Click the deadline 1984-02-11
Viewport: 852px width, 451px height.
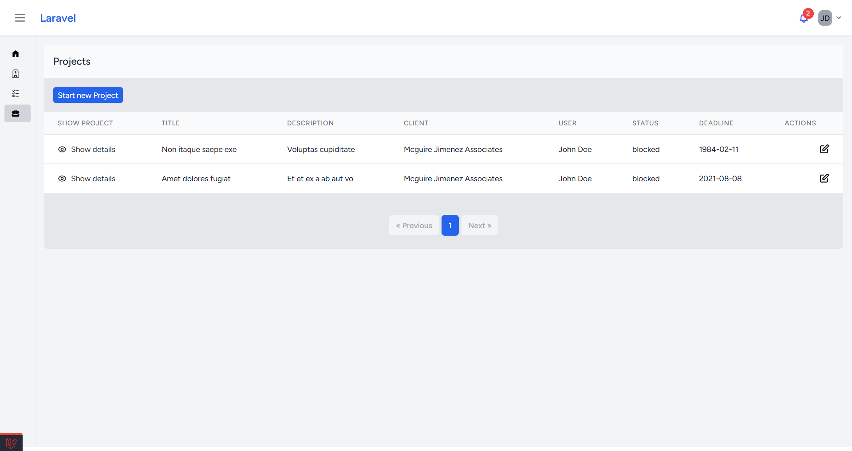(719, 149)
